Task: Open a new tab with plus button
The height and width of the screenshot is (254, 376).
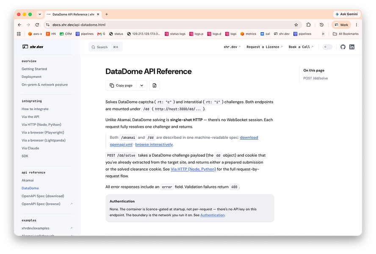Action: tap(107, 14)
